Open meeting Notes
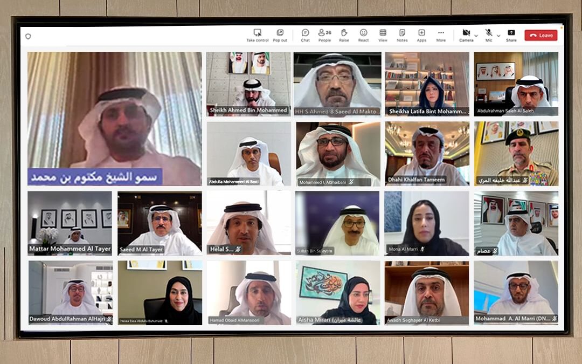Image resolution: width=582 pixels, height=364 pixels. click(x=402, y=33)
